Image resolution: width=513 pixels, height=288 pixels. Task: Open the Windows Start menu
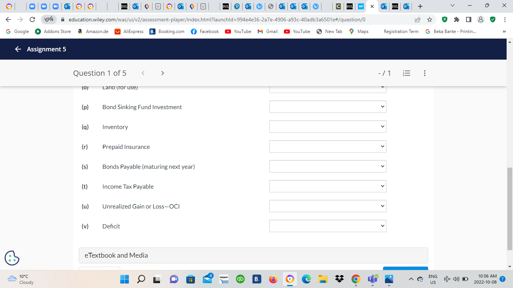pos(124,279)
